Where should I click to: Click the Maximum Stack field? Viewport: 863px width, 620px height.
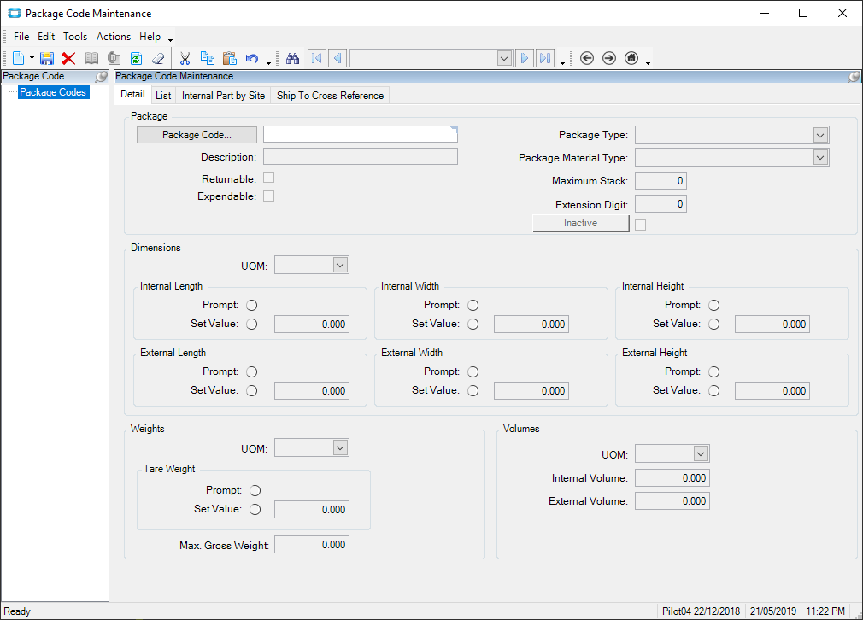coord(660,181)
